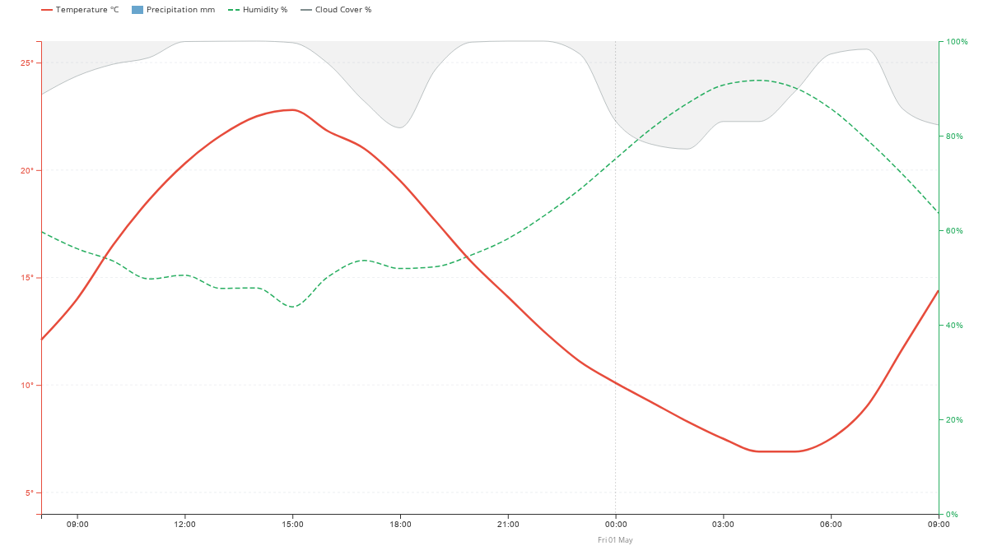Click the Fri 01 May date label
988x555 pixels.
(x=616, y=540)
